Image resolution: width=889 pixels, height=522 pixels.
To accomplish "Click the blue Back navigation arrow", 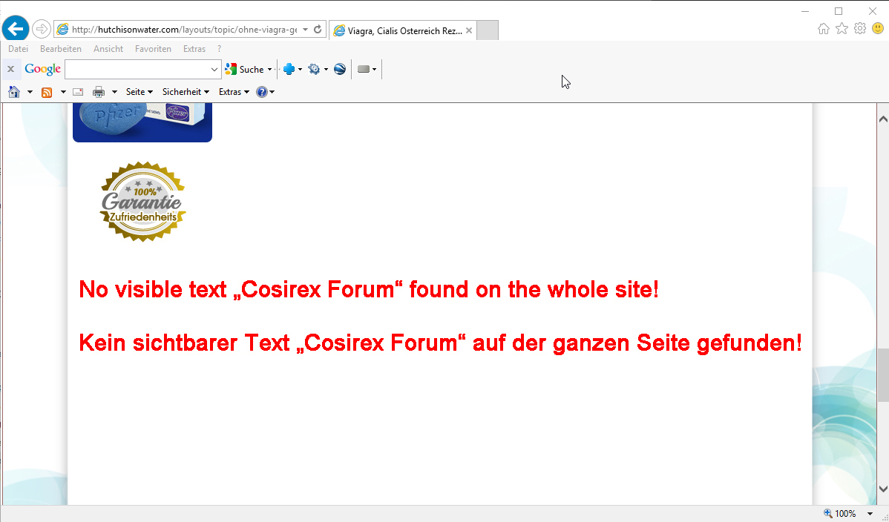I will click(16, 29).
